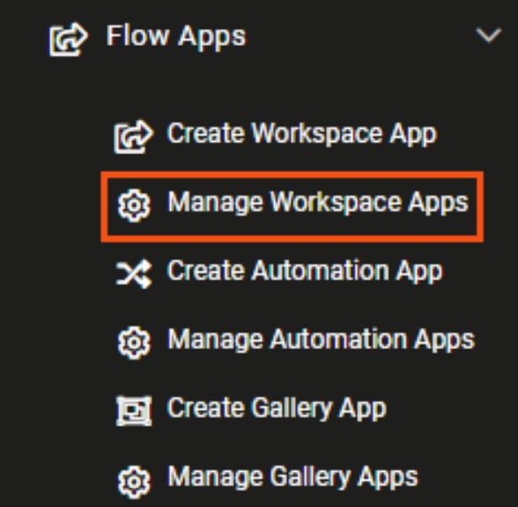Viewport: 518px width, 507px height.
Task: Select the Flow Apps header label
Action: [x=176, y=37]
